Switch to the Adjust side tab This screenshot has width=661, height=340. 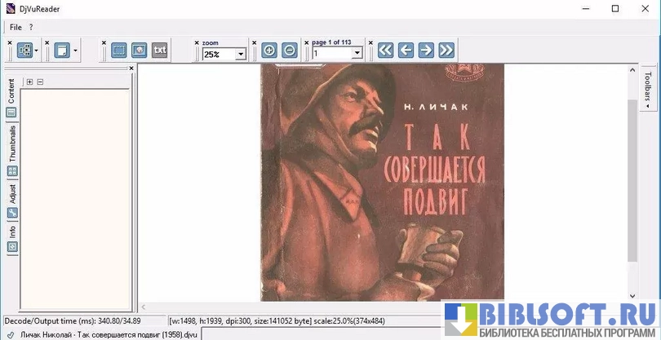[12, 194]
